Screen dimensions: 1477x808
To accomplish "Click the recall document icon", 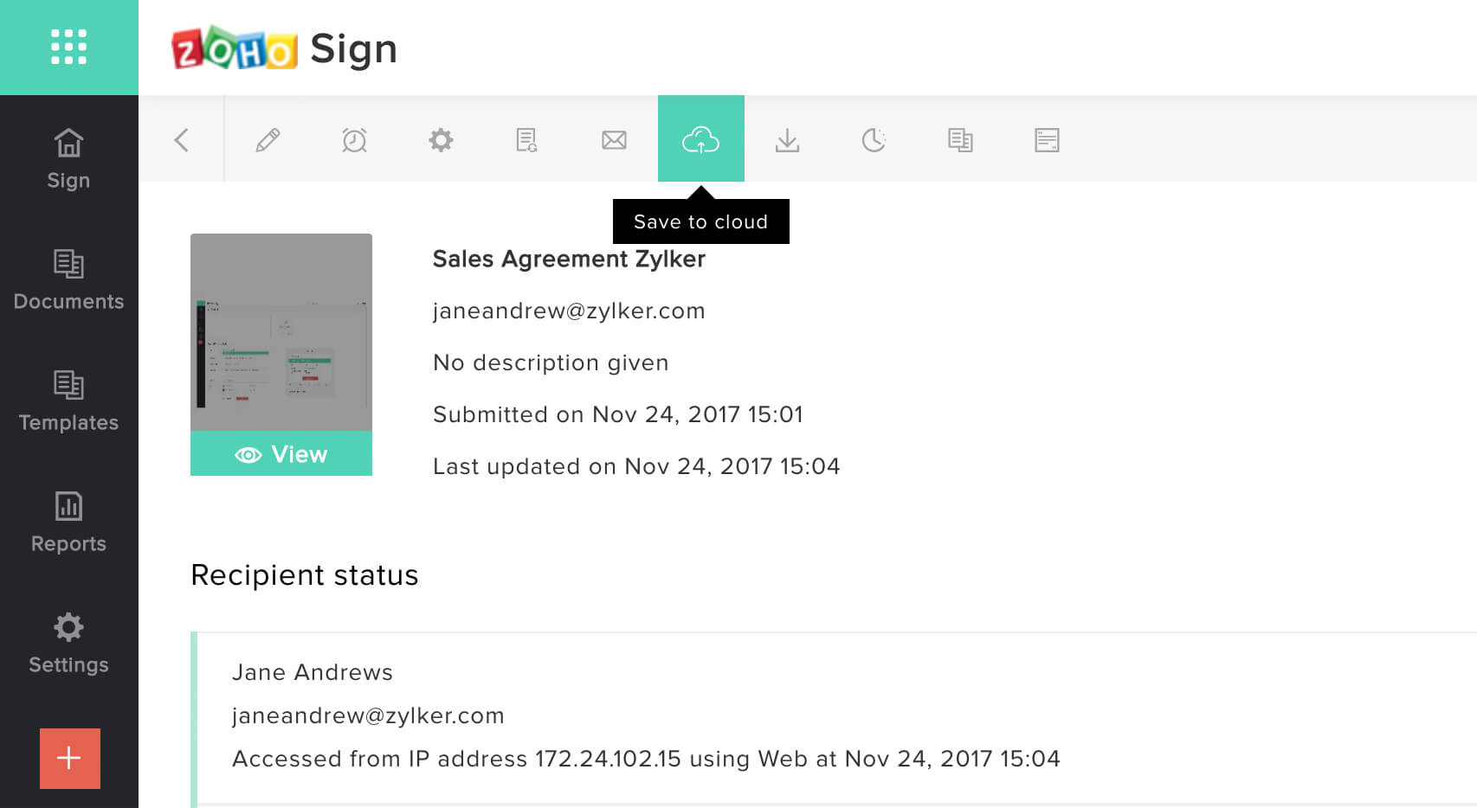I will click(527, 138).
